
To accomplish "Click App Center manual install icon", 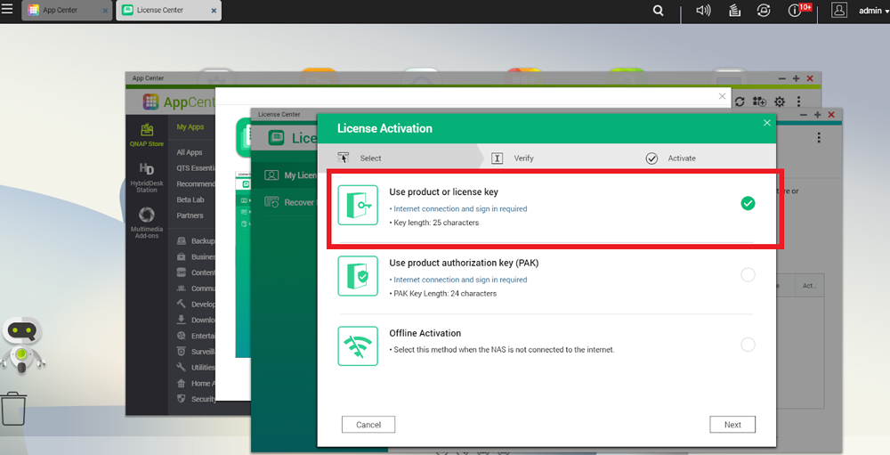I will pyautogui.click(x=759, y=102).
